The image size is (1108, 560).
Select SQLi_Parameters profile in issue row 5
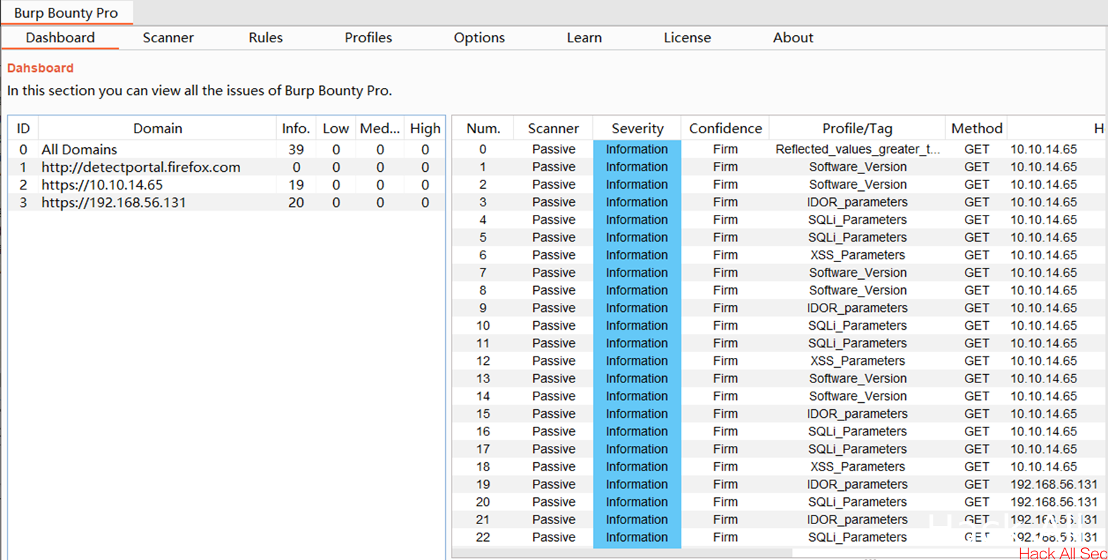point(857,237)
